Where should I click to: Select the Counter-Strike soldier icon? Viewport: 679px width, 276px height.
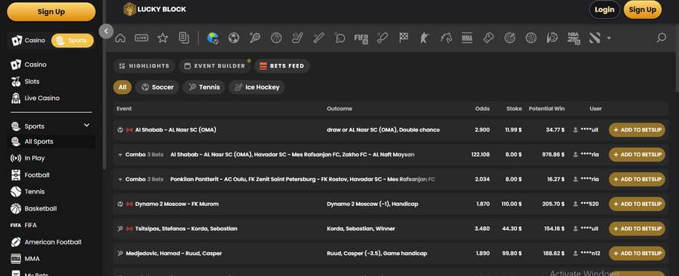tap(424, 38)
